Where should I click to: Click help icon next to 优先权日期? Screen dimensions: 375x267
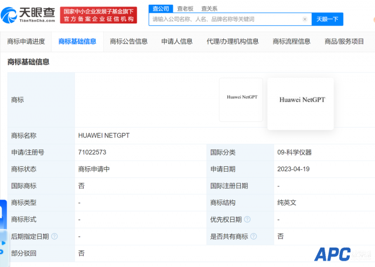click(x=247, y=220)
